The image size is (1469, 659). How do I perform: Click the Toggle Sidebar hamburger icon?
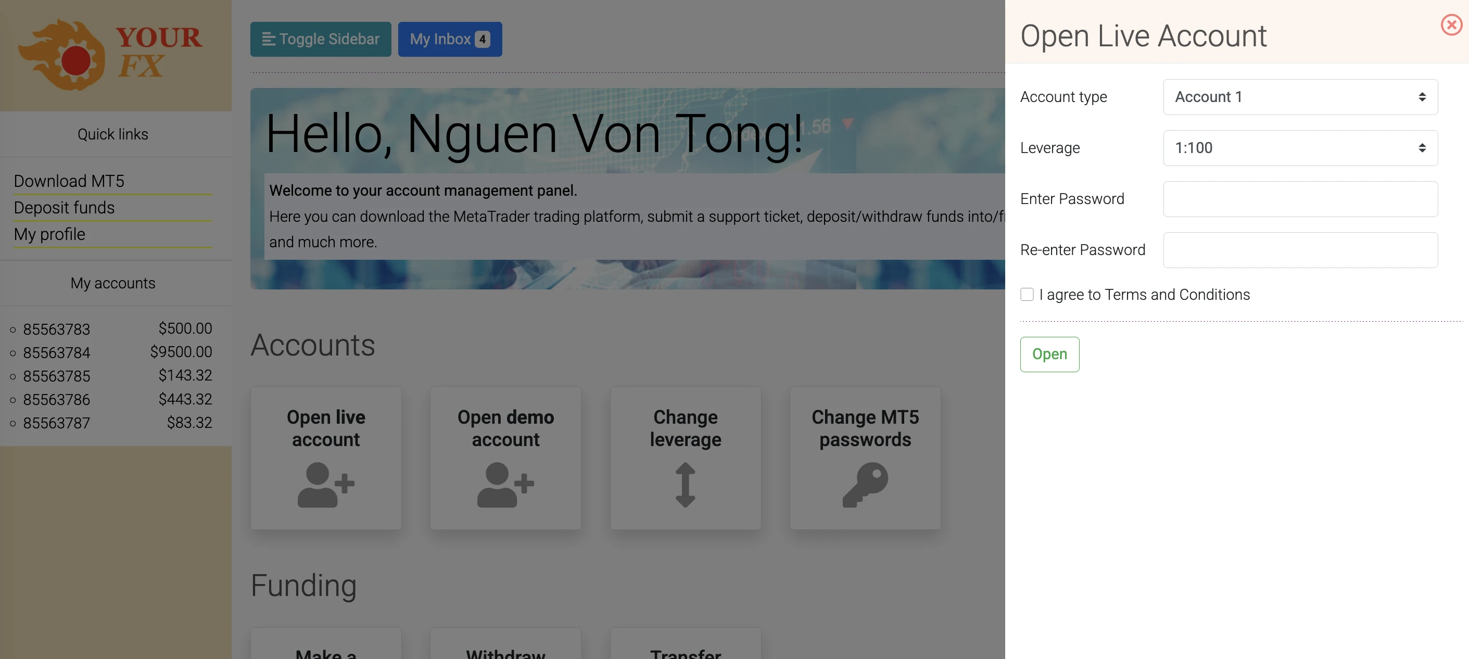pyautogui.click(x=268, y=40)
